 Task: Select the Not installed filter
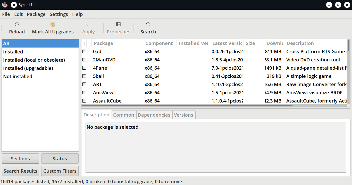(40, 76)
